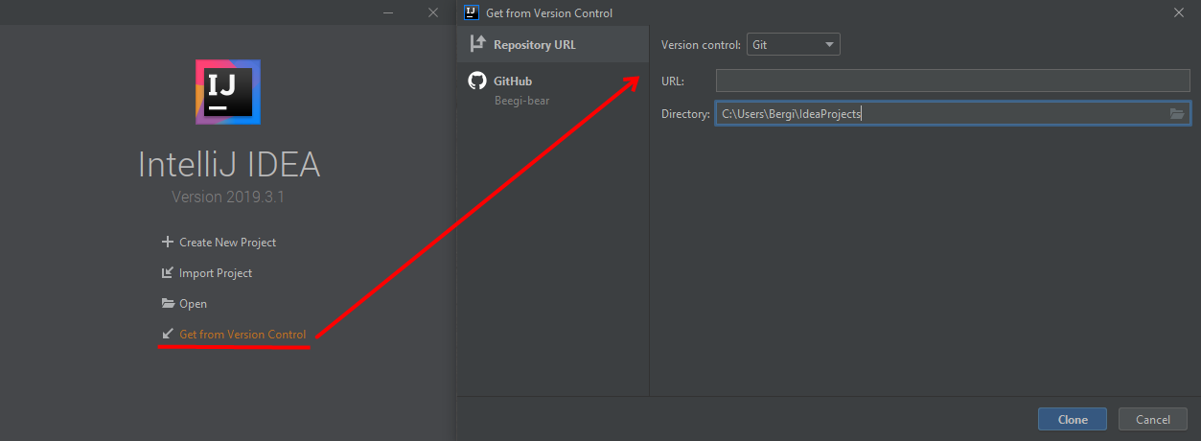Click the IntelliJ icon in dialog title bar
Image resolution: width=1201 pixels, height=441 pixels.
(471, 12)
